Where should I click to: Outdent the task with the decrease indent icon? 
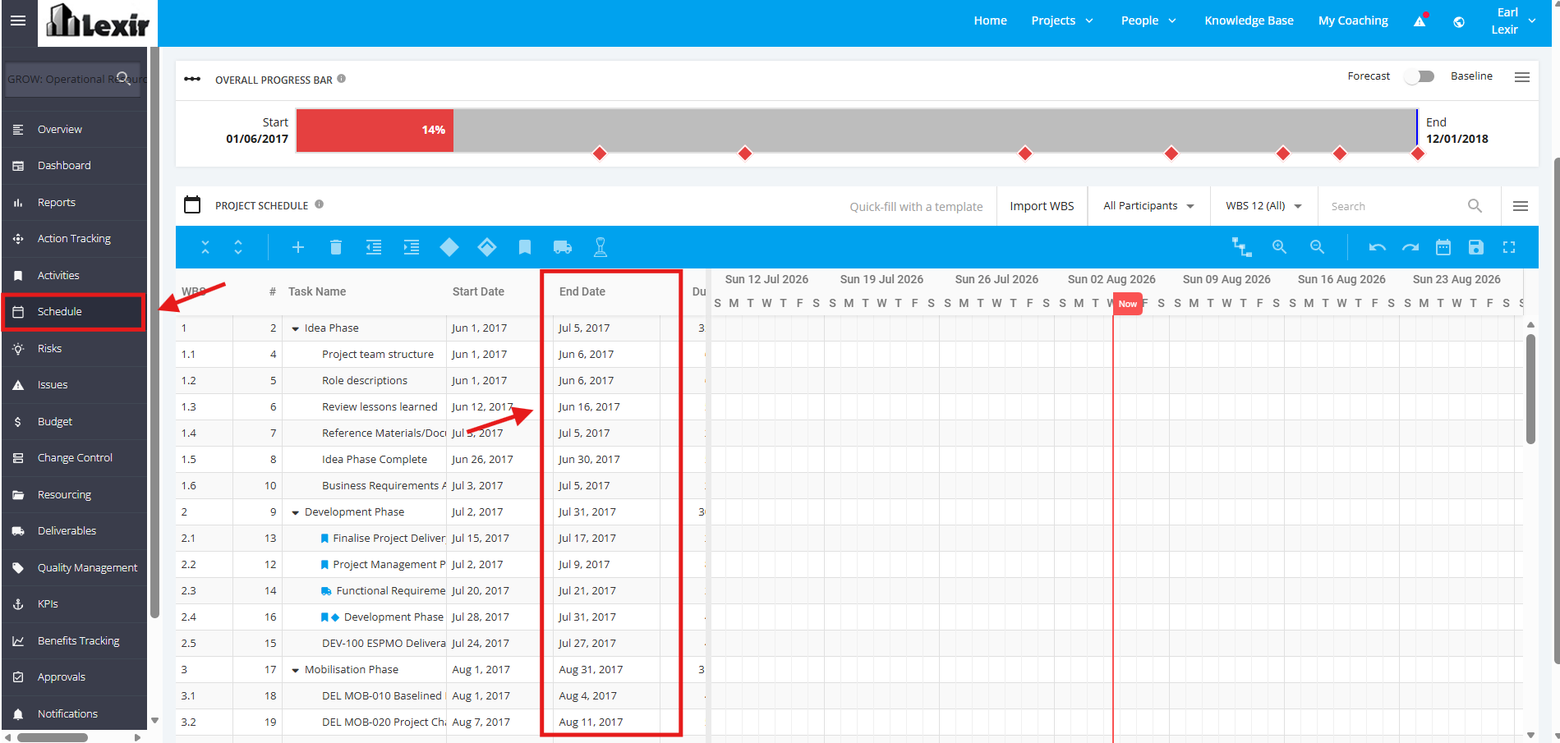(x=374, y=247)
